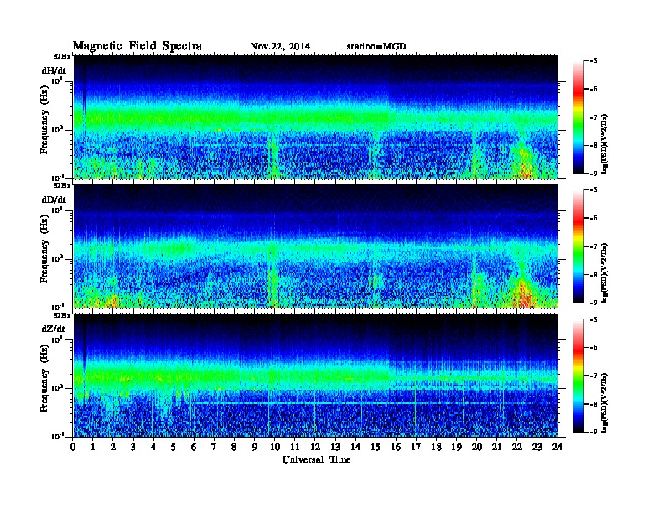Click the log(PSD) label beside dH/dt color bar
The width and height of the screenshot is (664, 513).
604,143
